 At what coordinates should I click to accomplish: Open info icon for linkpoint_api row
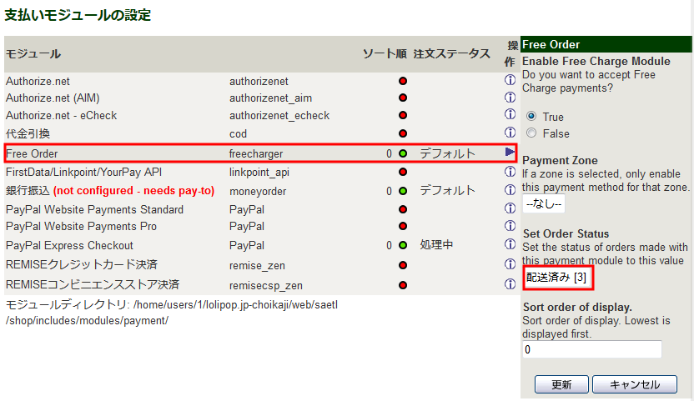510,171
